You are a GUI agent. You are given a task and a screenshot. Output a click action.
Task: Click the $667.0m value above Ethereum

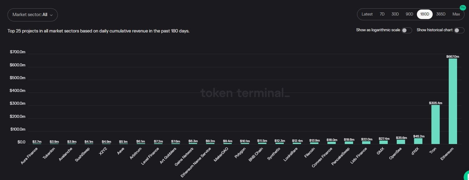[x=453, y=56]
